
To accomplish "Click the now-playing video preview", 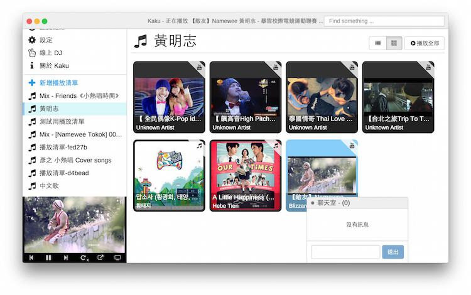I will 75,225.
